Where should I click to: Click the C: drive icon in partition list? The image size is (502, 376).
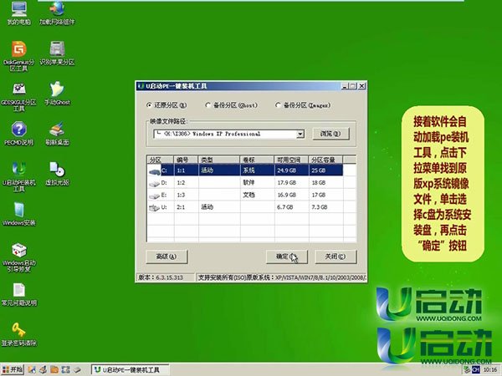pos(154,171)
